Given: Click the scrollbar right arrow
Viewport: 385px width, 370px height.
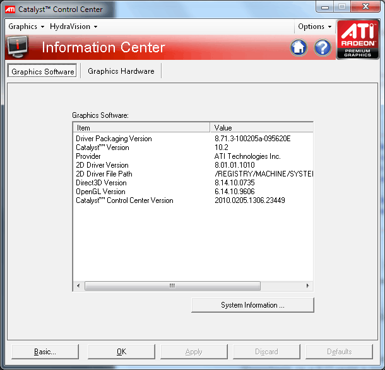Looking at the screenshot, I should coord(307,286).
